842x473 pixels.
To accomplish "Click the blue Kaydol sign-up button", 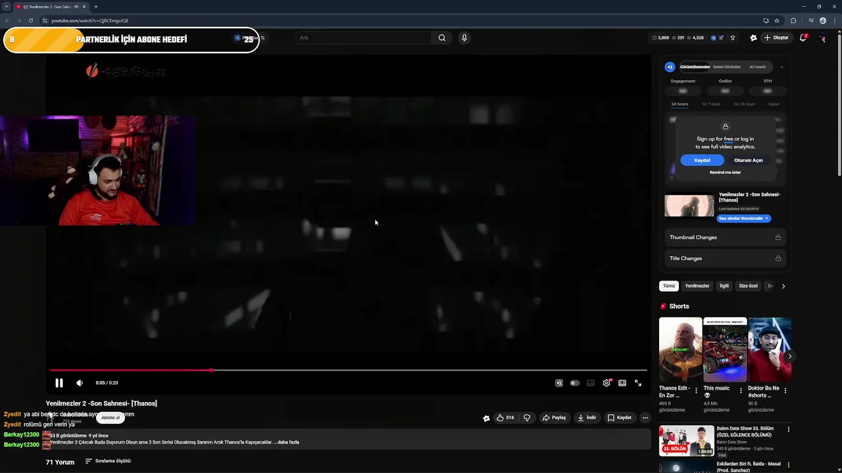I will click(x=702, y=160).
